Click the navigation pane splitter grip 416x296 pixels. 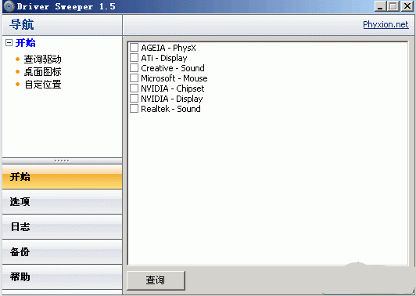click(x=62, y=161)
